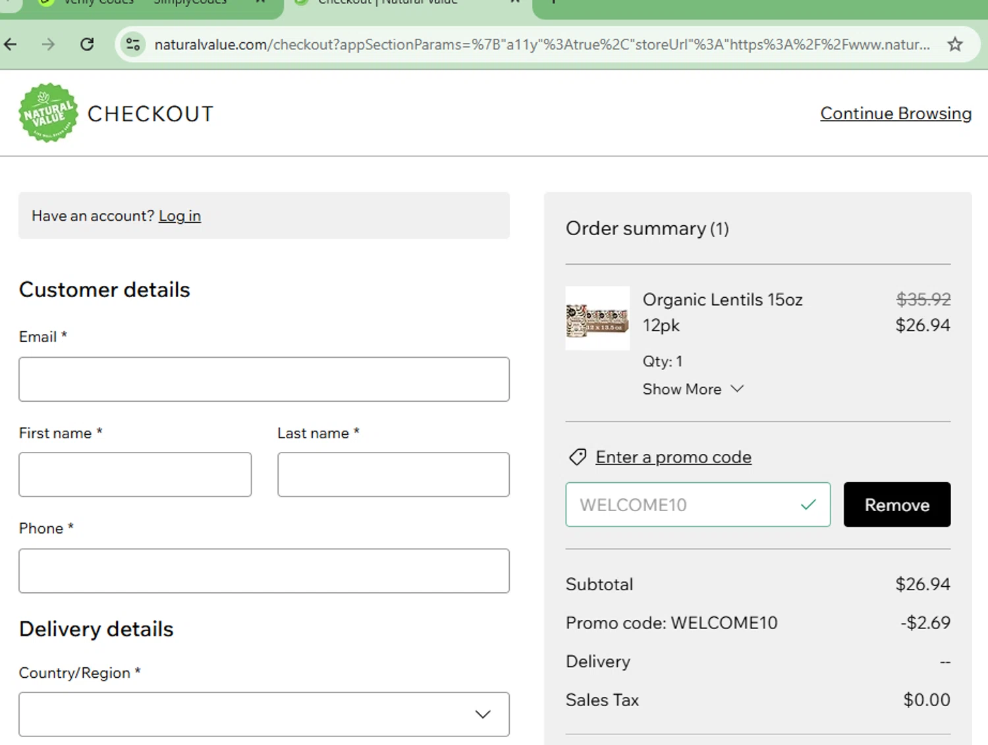The height and width of the screenshot is (745, 988).
Task: Click the Order summary (1) heading
Action: pyautogui.click(x=647, y=229)
